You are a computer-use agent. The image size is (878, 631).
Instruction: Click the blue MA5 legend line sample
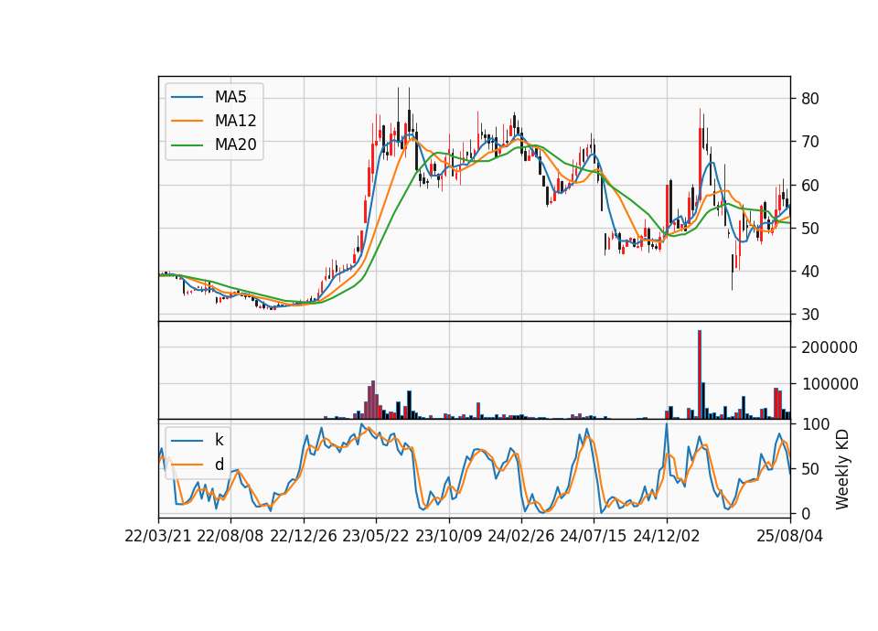[187, 98]
